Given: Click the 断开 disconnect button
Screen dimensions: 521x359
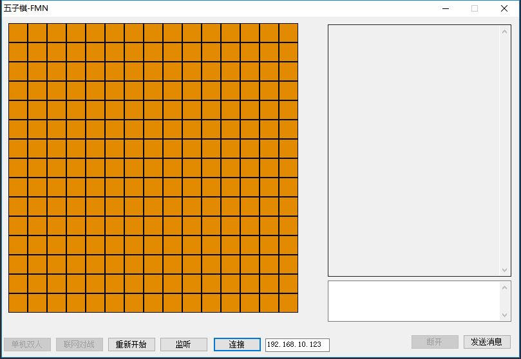Looking at the screenshot, I should click(x=435, y=342).
